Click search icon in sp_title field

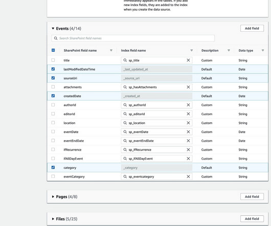(x=125, y=60)
